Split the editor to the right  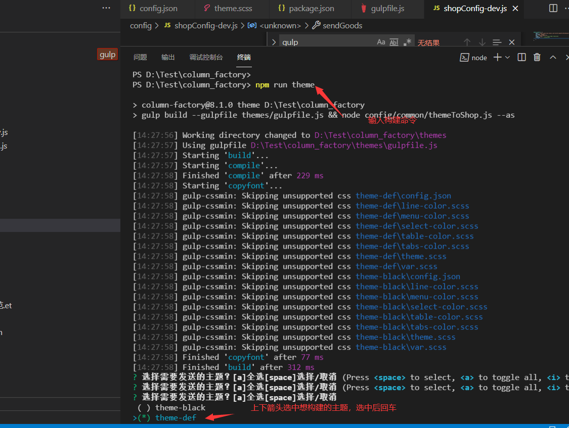point(553,8)
